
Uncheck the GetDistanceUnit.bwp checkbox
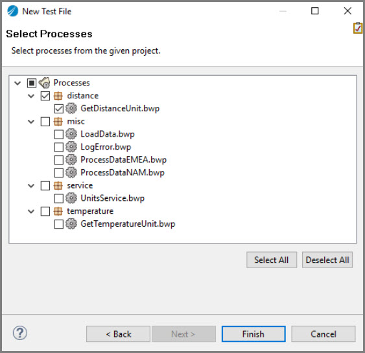click(x=58, y=109)
